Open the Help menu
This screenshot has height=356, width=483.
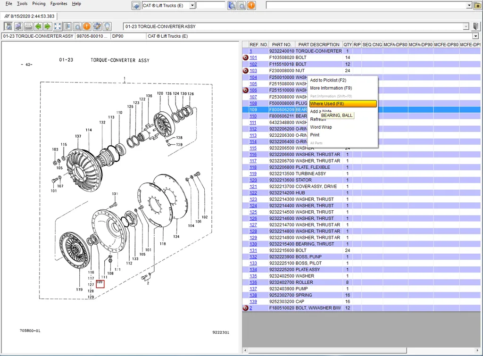[76, 4]
